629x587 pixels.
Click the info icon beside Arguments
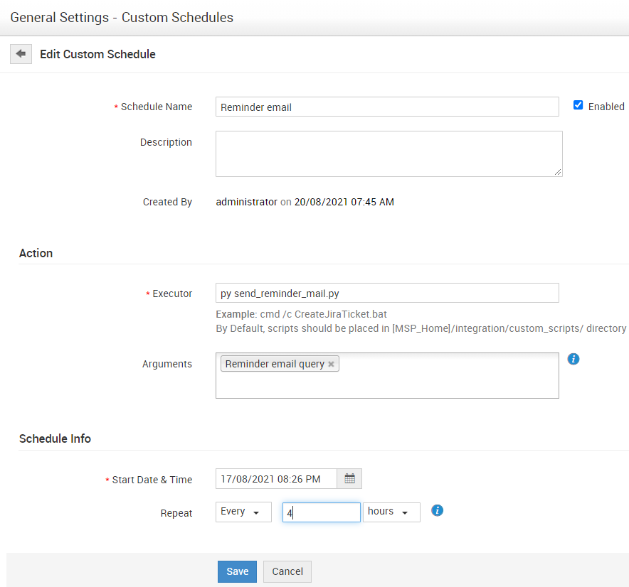click(x=573, y=359)
